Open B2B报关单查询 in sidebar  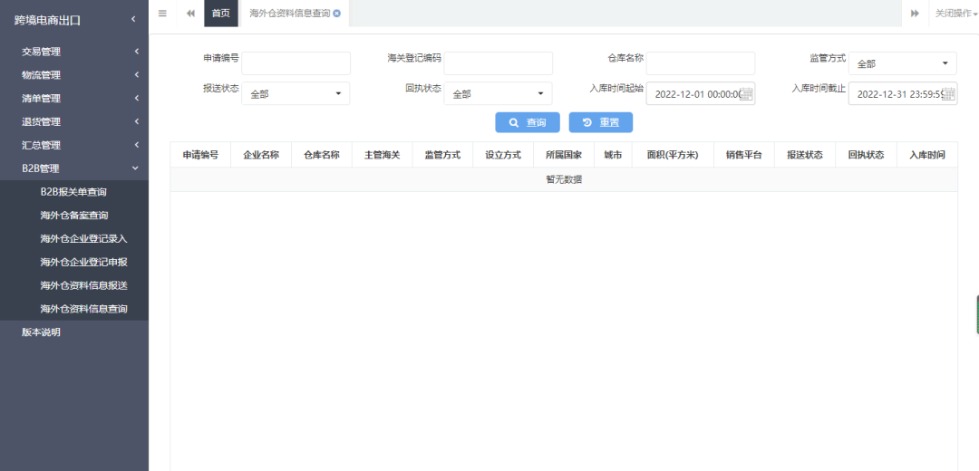(x=73, y=192)
